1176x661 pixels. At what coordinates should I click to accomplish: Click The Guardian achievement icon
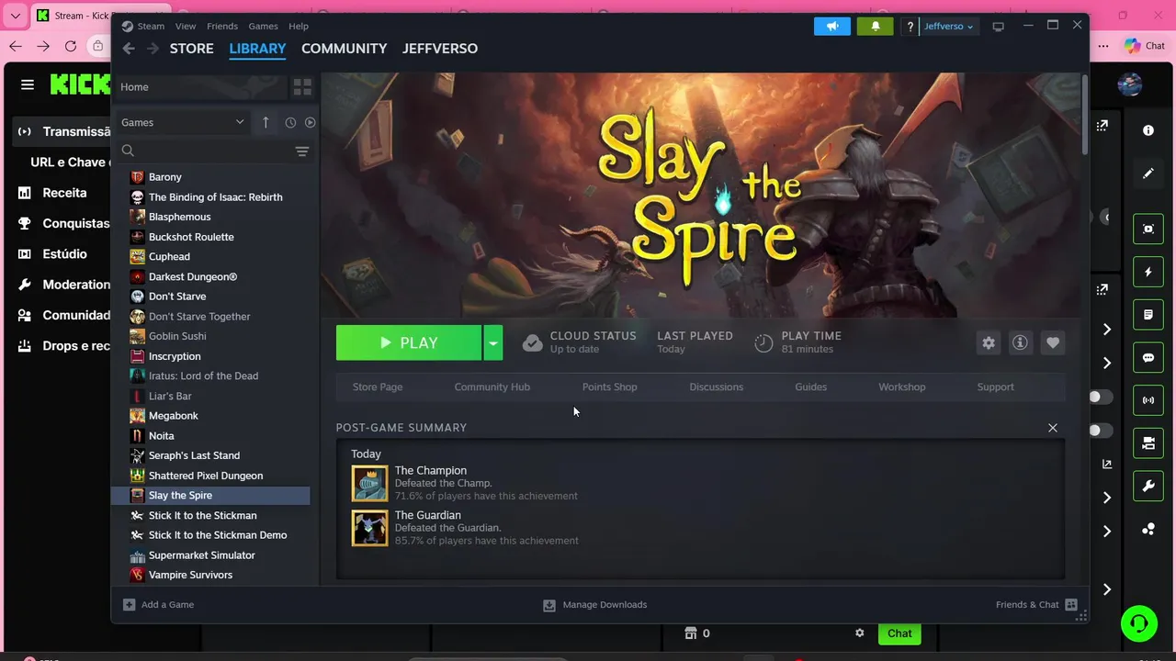click(x=369, y=528)
